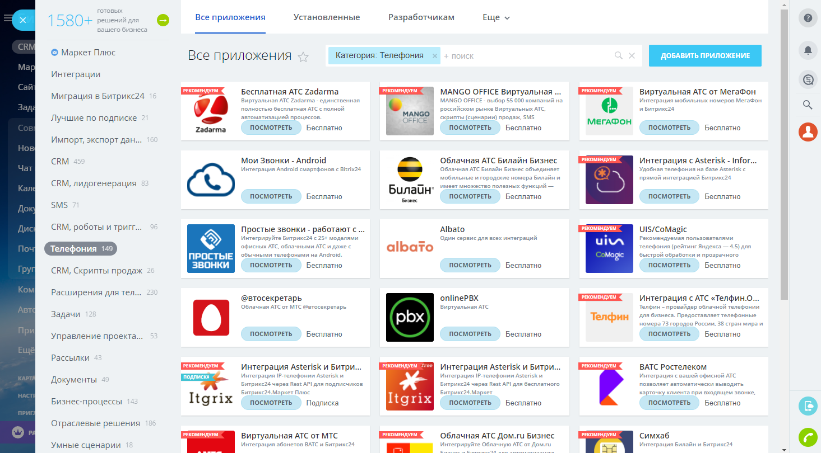This screenshot has height=453, width=821.
Task: Click the green arrow next to 1580+ solutions
Action: pyautogui.click(x=163, y=20)
